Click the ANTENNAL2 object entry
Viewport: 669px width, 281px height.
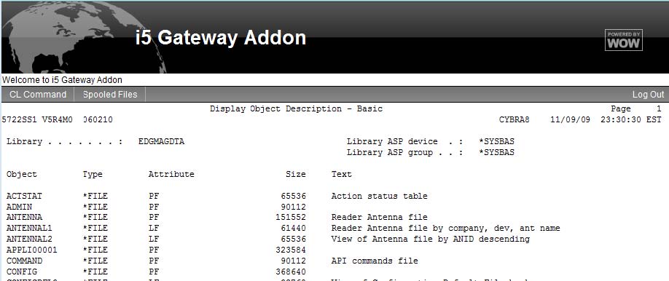29,239
